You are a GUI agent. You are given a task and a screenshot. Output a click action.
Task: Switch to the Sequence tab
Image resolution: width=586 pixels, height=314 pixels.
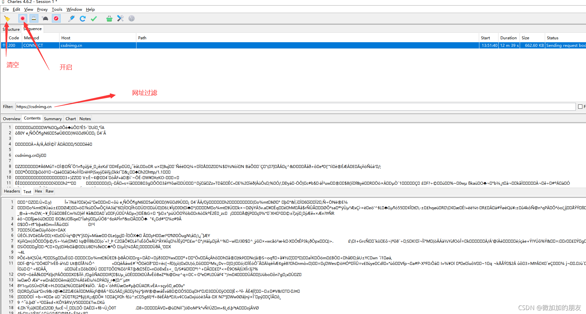pyautogui.click(x=32, y=29)
